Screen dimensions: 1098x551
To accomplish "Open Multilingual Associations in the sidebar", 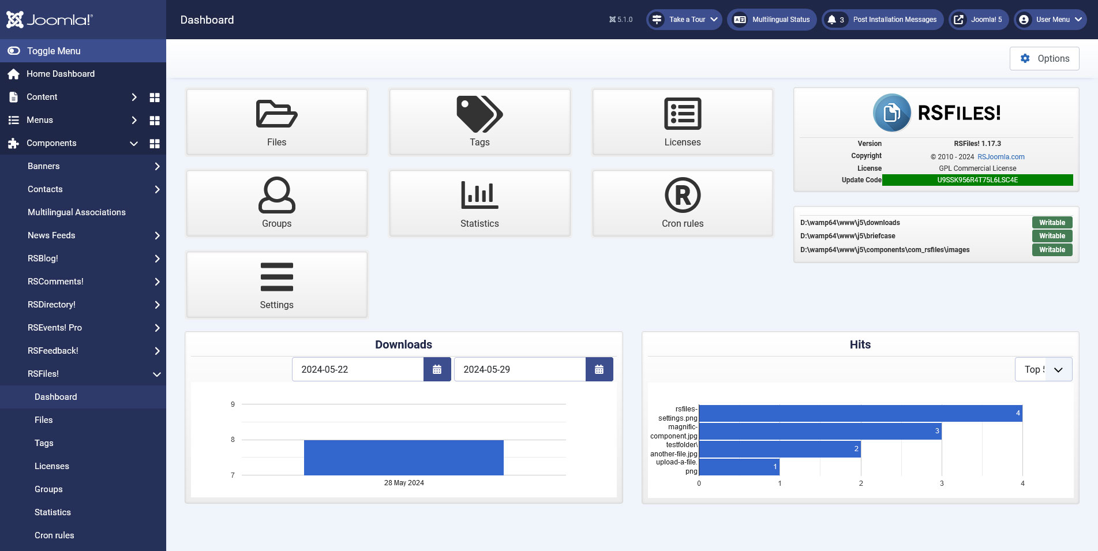I will point(83,212).
